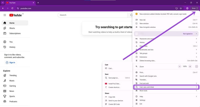This screenshot has width=200, height=107.
Task: Click the install app icon in address bar
Action: [x=176, y=8]
